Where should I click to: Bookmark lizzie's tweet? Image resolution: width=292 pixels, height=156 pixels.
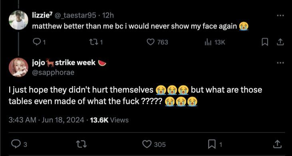click(x=265, y=43)
